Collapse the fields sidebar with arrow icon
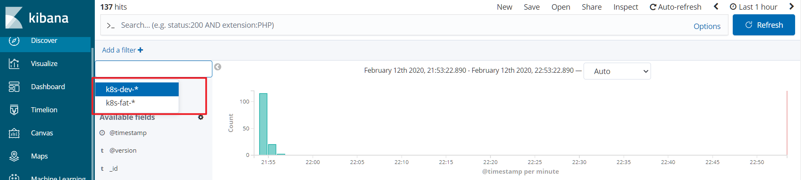Viewport: 801px width, 180px height. pos(218,67)
